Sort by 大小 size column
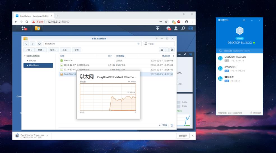This screenshot has width=276, height=153. click(110, 56)
